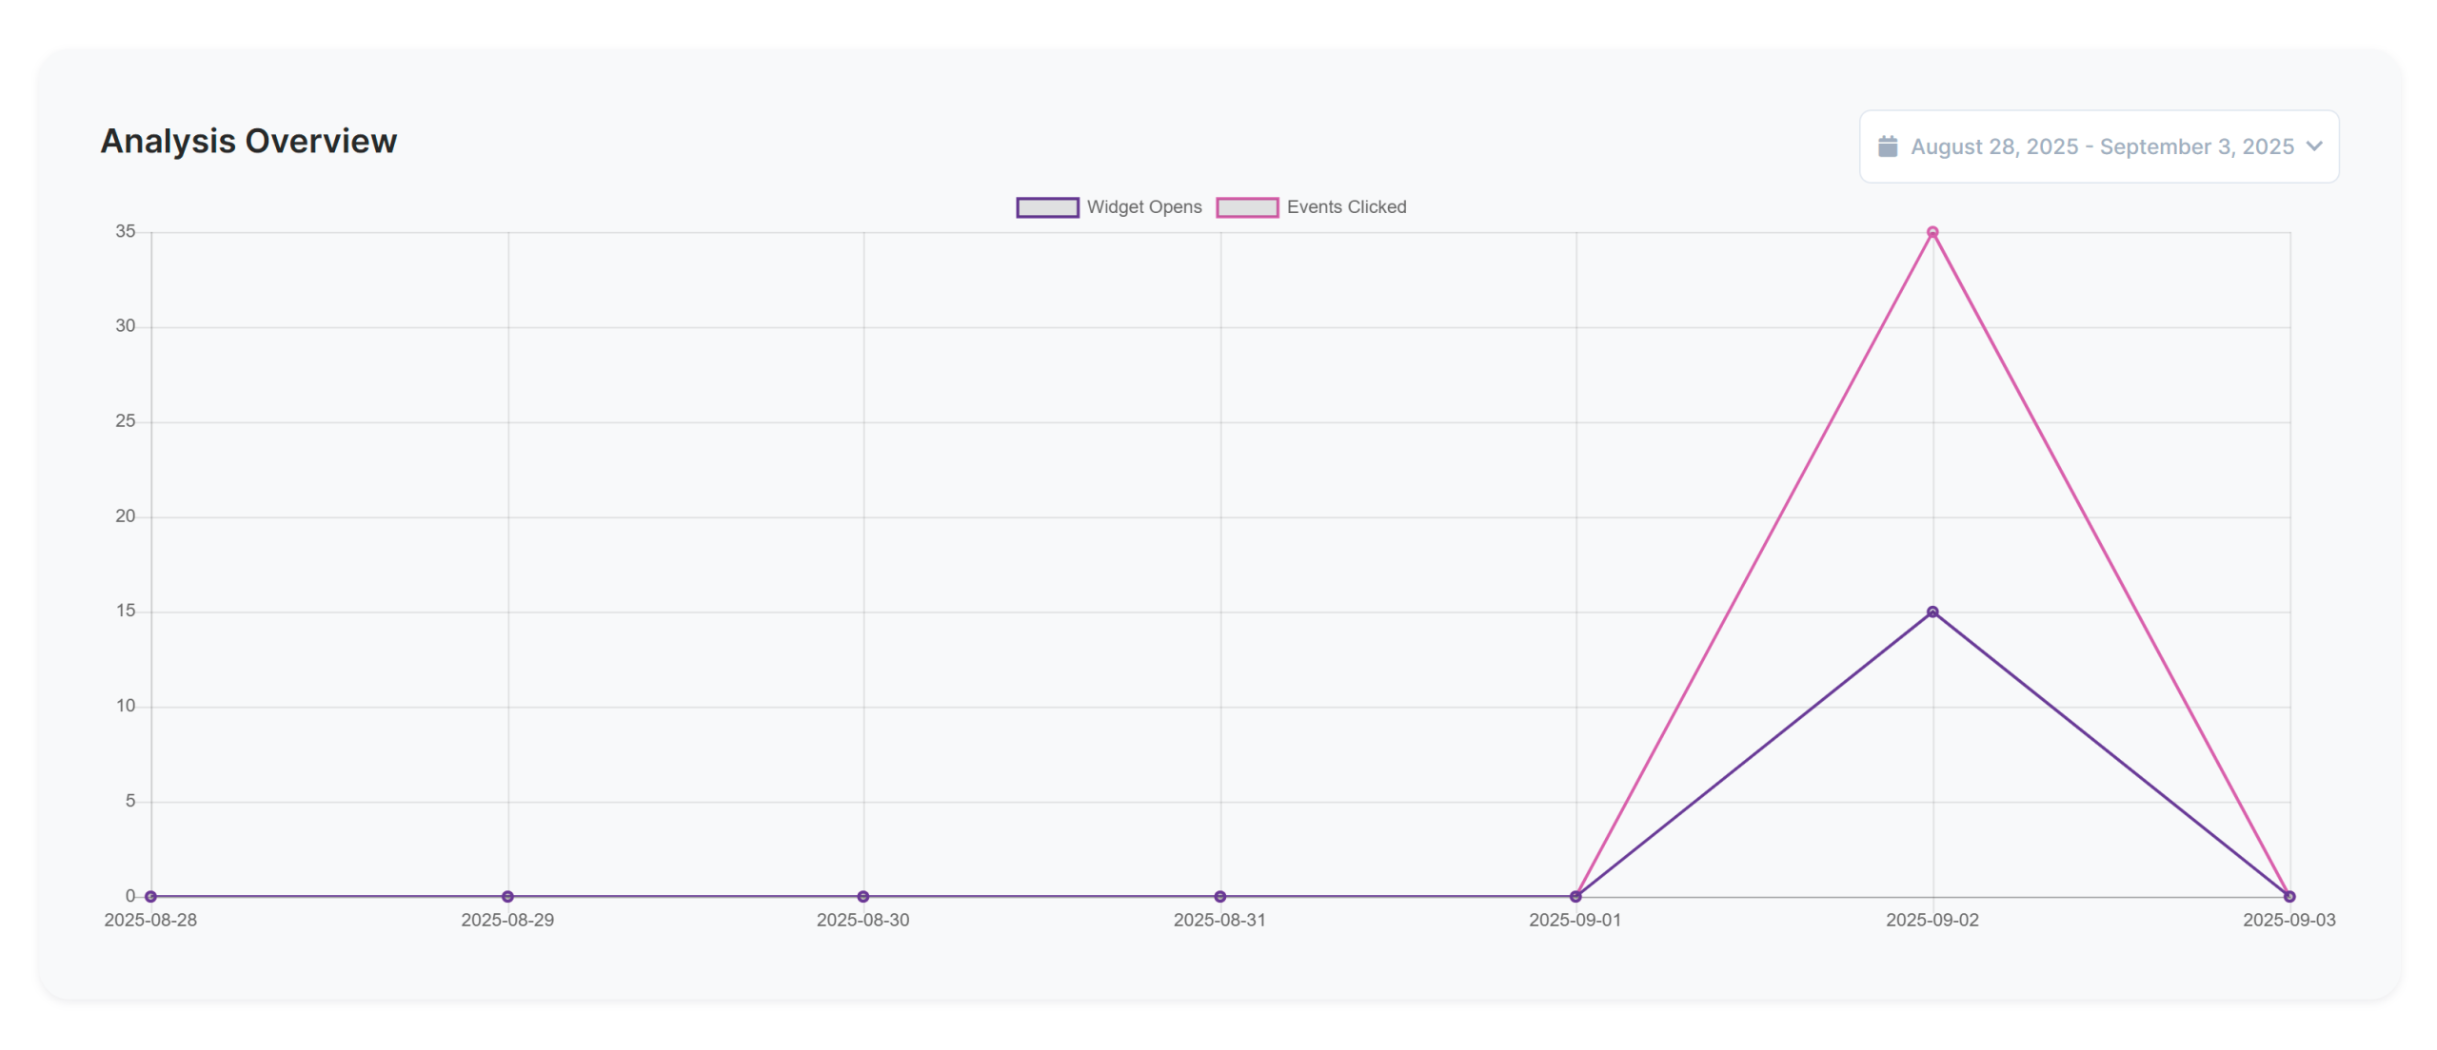Image resolution: width=2437 pixels, height=1050 pixels.
Task: Click the pink Events Clicked legend swatch
Action: point(1246,207)
